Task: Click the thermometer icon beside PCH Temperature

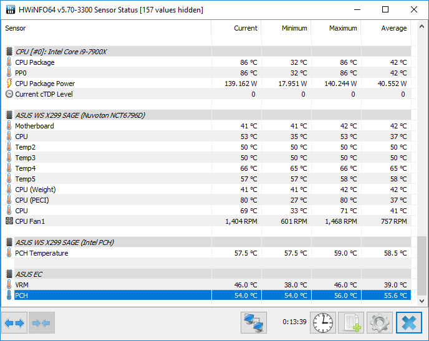Action: click(9, 253)
